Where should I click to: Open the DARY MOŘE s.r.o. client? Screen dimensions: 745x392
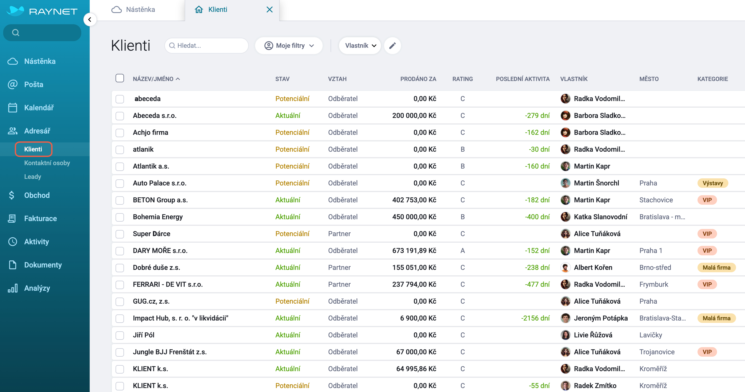(160, 251)
